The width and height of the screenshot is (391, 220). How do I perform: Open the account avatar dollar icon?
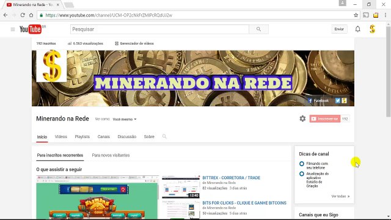point(372,29)
